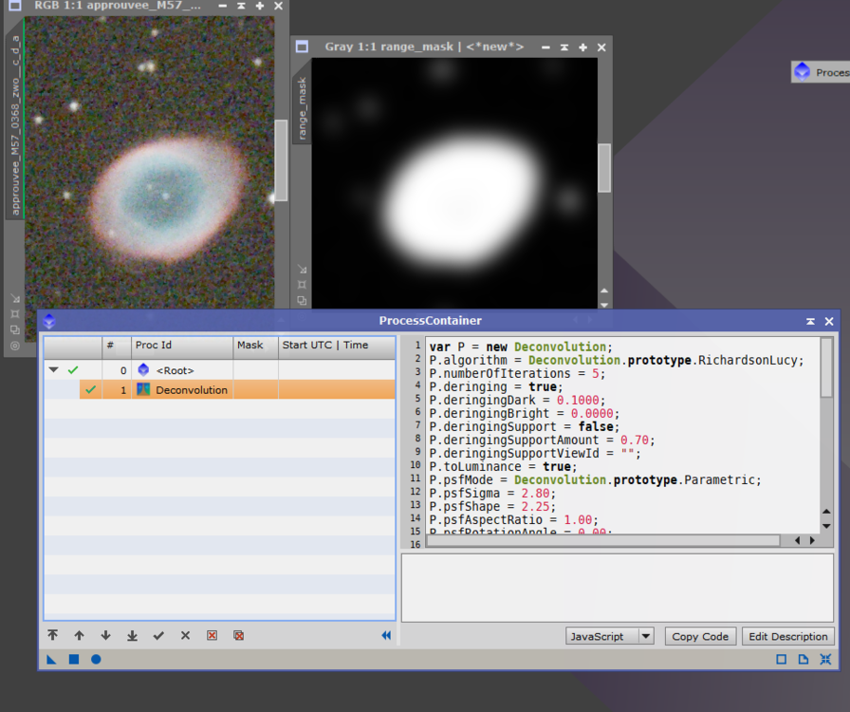
Task: Click into the empty description text area
Action: 617,588
